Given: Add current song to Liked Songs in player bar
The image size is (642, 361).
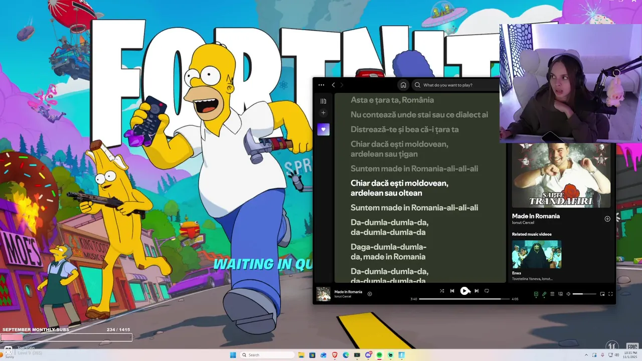Looking at the screenshot, I should click(x=370, y=294).
